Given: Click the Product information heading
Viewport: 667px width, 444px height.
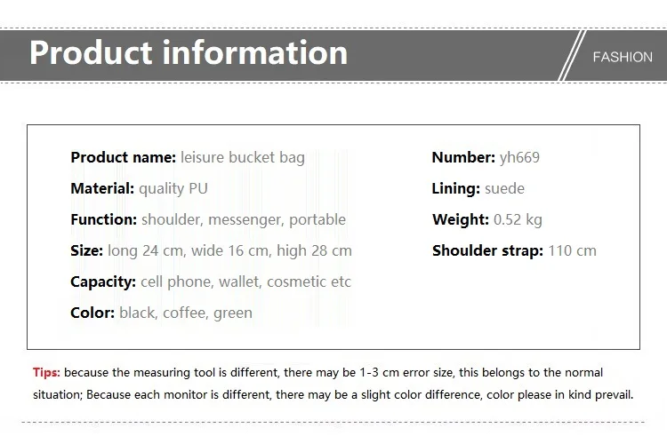Looking at the screenshot, I should pos(189,52).
